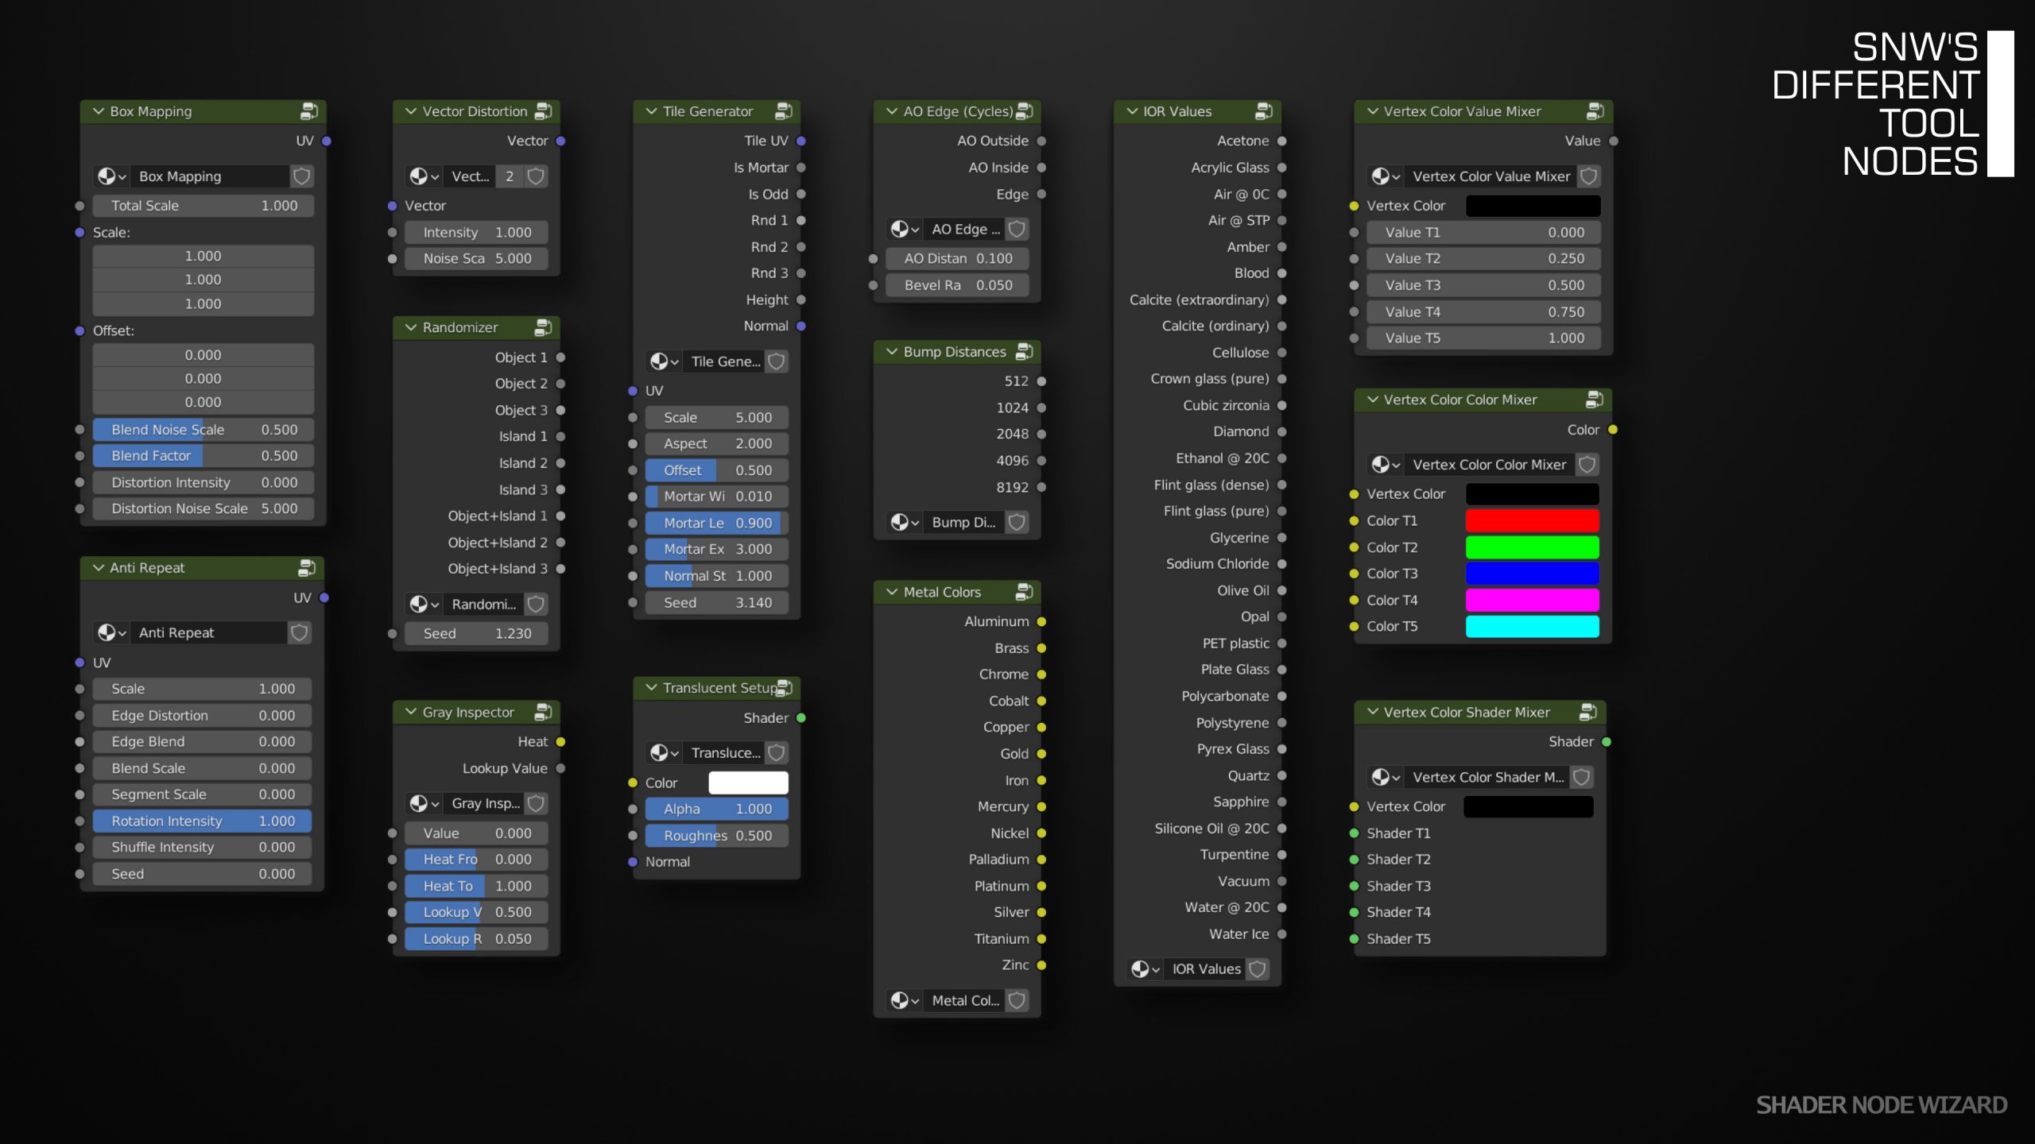2035x1144 pixels.
Task: Open node group browser dropdown for Bump Distances
Action: pos(905,523)
